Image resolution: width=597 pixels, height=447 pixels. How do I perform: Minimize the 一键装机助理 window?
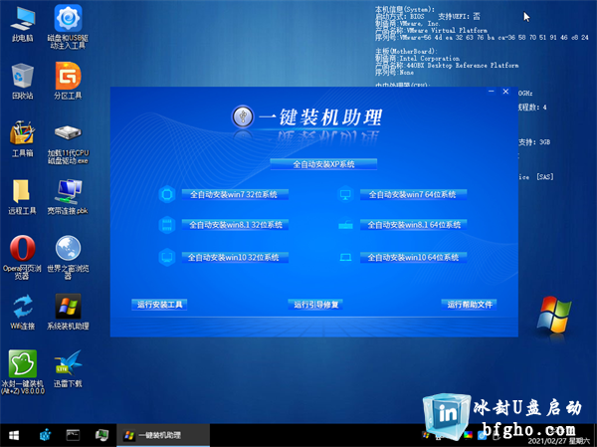(x=492, y=92)
